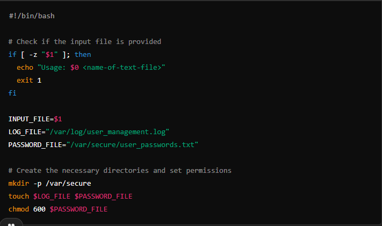382x226 pixels.
Task: Click the 'chmod' command
Action: point(19,209)
